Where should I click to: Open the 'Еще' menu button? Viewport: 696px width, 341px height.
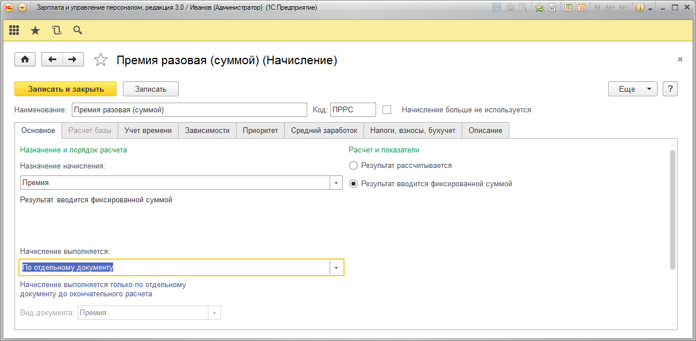pyautogui.click(x=632, y=89)
